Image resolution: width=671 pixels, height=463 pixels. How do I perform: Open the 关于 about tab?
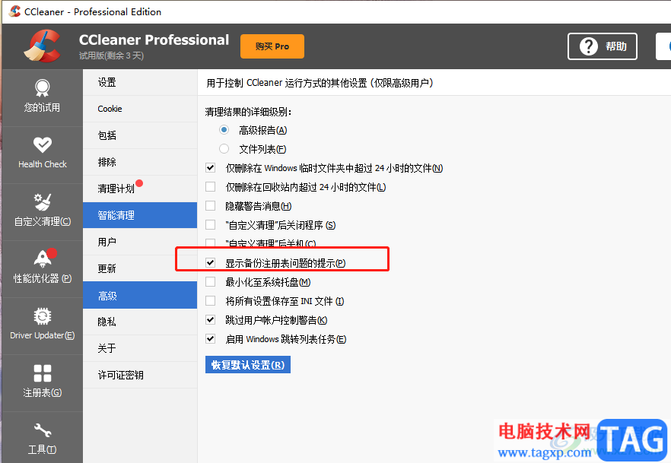(x=140, y=348)
